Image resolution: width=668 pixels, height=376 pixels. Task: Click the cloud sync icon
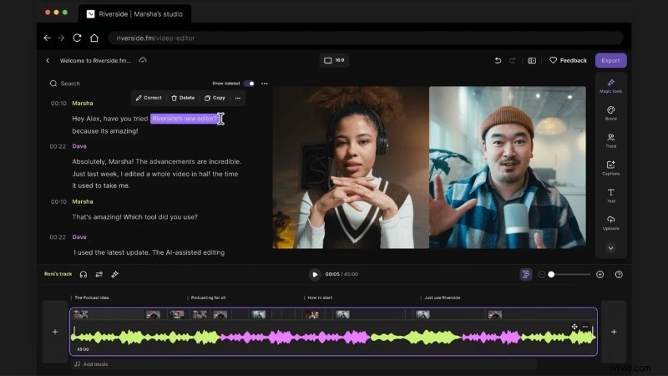(x=143, y=60)
